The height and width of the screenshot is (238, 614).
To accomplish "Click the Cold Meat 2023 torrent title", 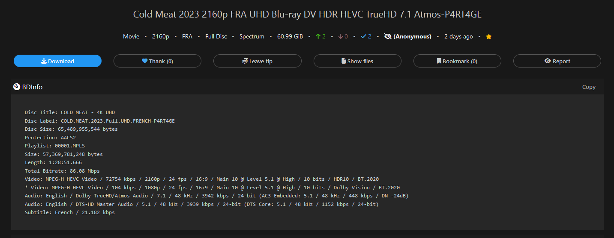I will tap(307, 14).
